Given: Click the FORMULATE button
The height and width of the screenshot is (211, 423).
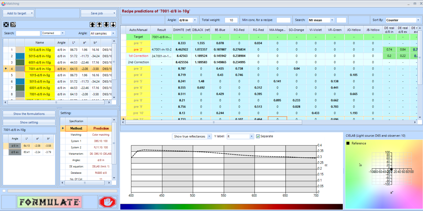Looking at the screenshot, I should tap(49, 202).
